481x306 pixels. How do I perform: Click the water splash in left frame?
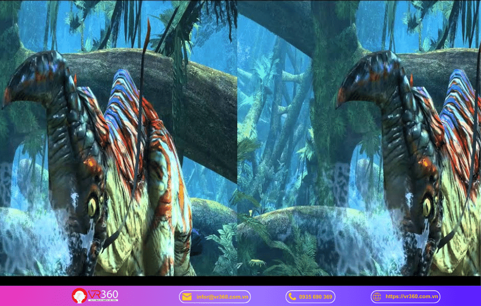pyautogui.click(x=35, y=233)
